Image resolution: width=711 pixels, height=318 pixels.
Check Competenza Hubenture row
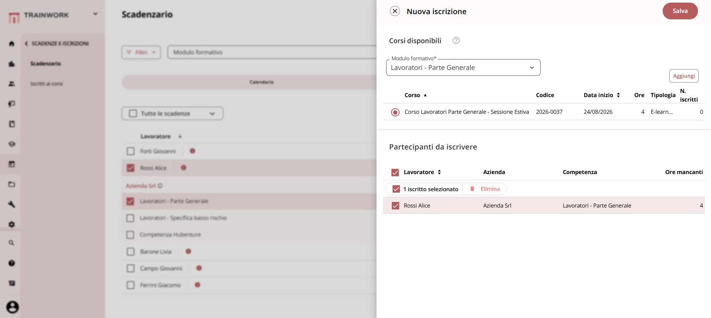tap(130, 235)
